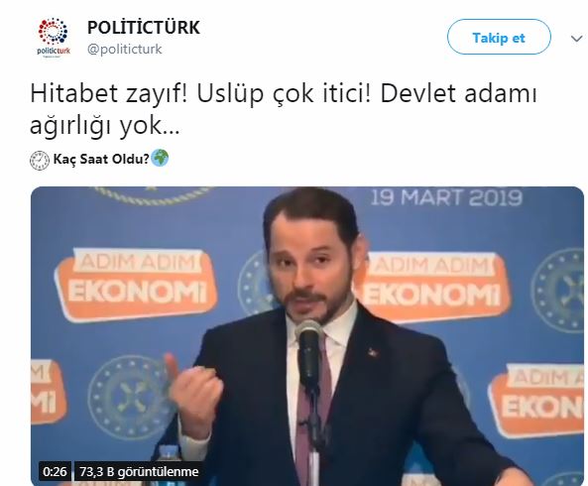Follow the account with Takip et
The width and height of the screenshot is (588, 486).
[x=499, y=37]
